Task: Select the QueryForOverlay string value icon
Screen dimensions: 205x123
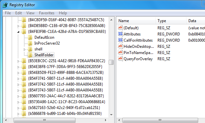Action: [120, 59]
